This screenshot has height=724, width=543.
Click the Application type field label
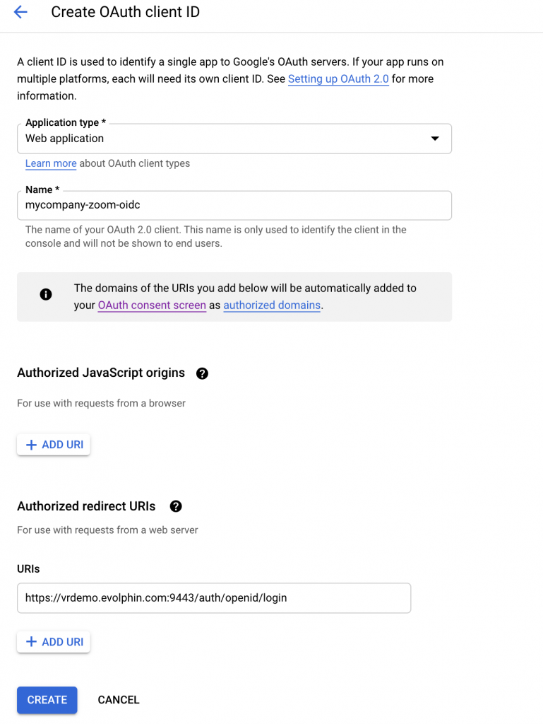(x=65, y=123)
